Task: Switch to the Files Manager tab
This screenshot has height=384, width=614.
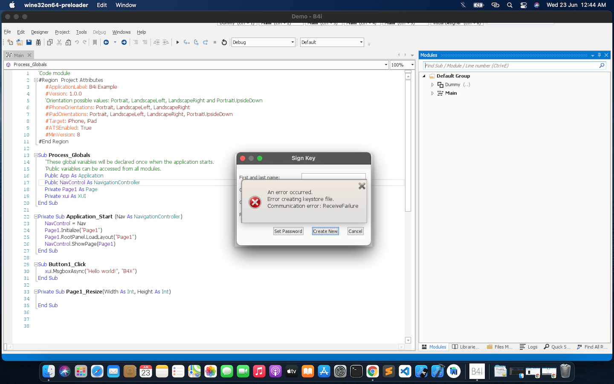Action: pyautogui.click(x=500, y=347)
